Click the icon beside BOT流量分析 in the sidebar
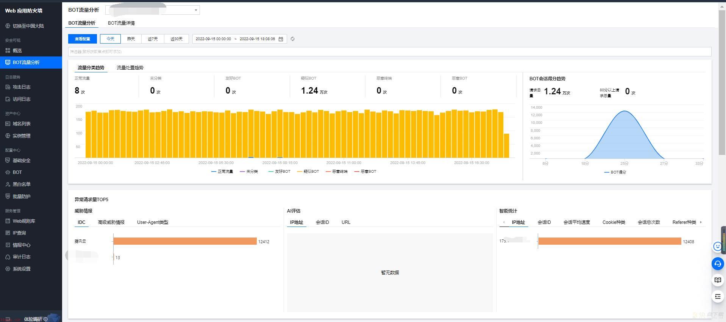726x322 pixels. pos(8,62)
